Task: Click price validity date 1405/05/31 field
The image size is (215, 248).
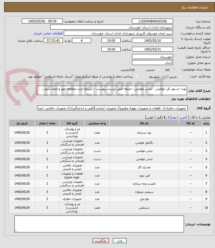Action: (153, 49)
